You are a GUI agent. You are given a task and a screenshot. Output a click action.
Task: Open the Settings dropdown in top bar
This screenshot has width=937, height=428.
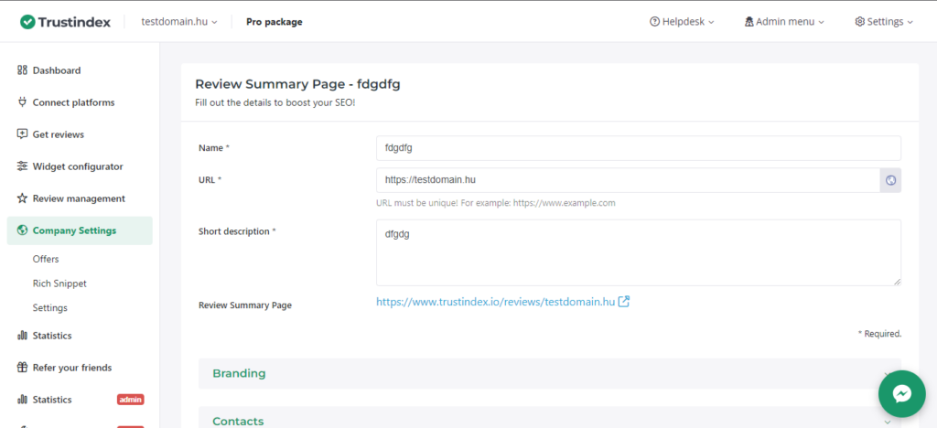tap(884, 22)
